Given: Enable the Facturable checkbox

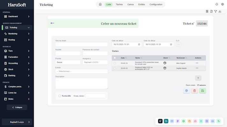Looking at the screenshot, I should pos(60,96).
